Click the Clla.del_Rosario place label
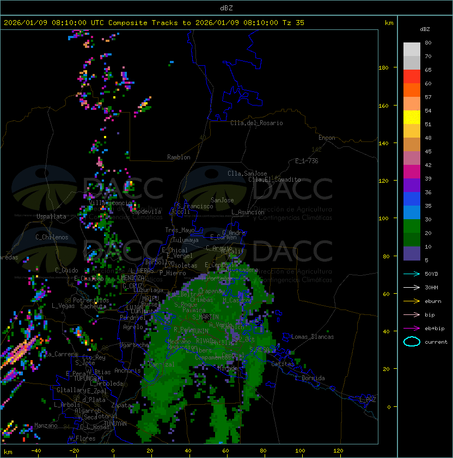Image resolution: width=453 pixels, height=458 pixels. (x=256, y=123)
